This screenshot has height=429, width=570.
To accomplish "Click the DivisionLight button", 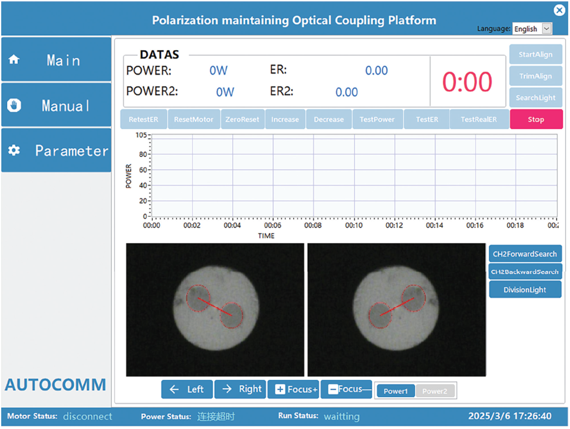I will (x=525, y=290).
